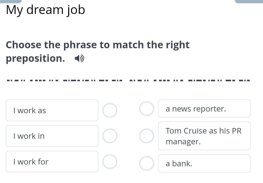The width and height of the screenshot is (263, 183).
Task: Click the 'I work for' phrase box
Action: coord(52,161)
